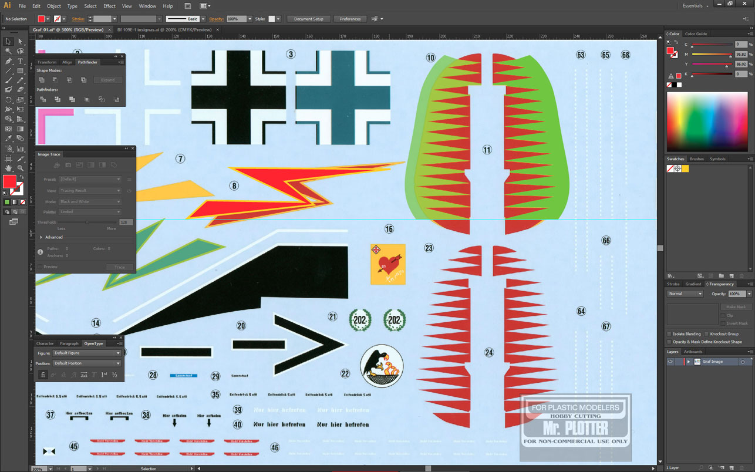This screenshot has height=472, width=755.
Task: Expand the Graf Image layer
Action: pos(687,362)
